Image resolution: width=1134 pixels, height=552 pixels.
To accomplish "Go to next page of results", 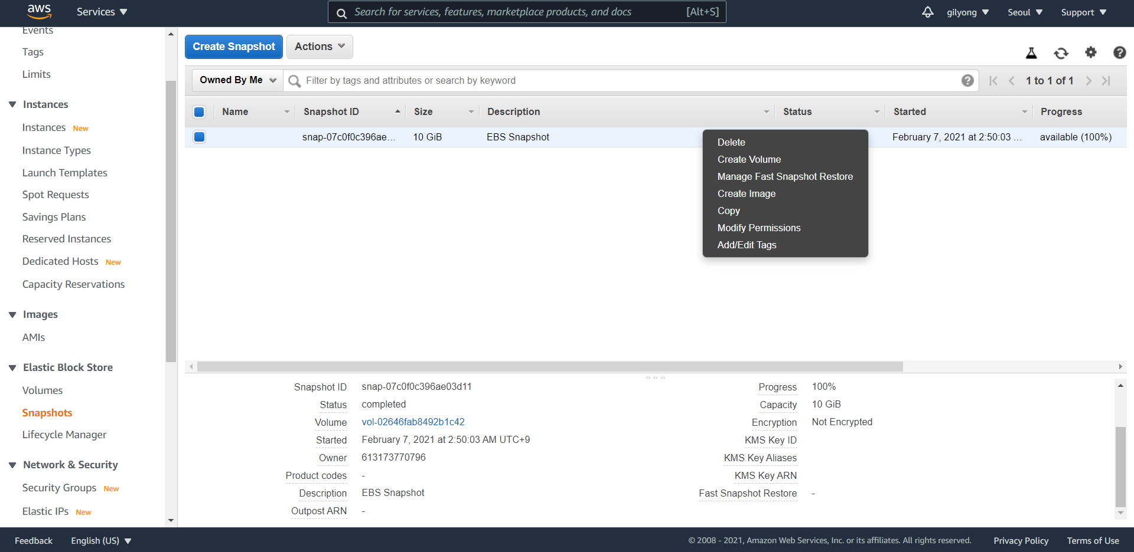I will 1089,81.
